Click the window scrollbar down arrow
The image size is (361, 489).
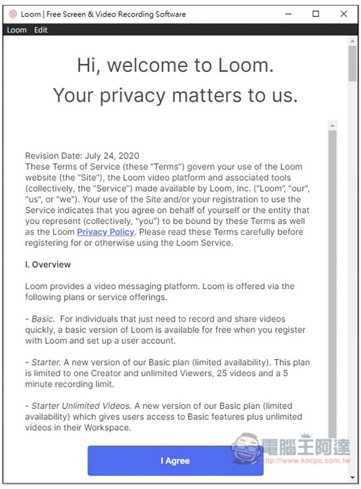352,477
